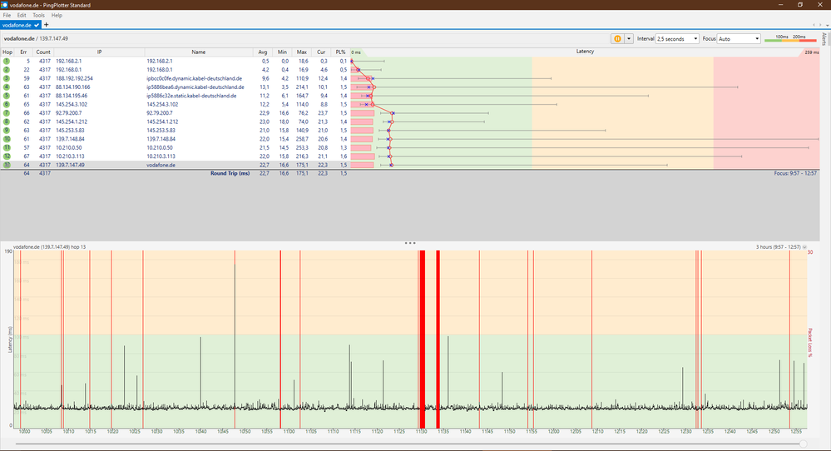
Task: Click the hop 1 green circle icon
Action: click(7, 61)
